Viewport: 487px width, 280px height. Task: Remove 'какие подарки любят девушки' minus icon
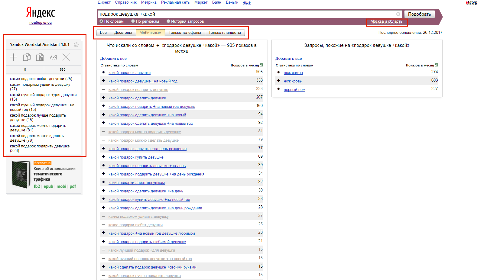103,225
